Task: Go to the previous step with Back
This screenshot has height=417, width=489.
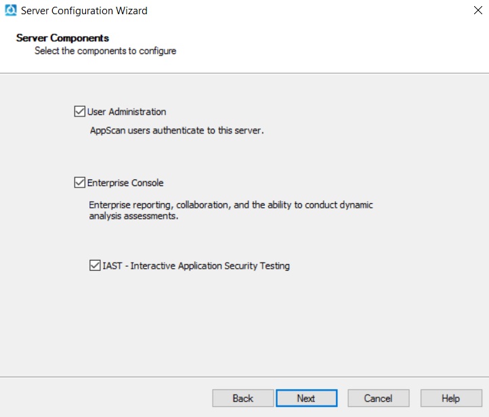Action: click(242, 398)
